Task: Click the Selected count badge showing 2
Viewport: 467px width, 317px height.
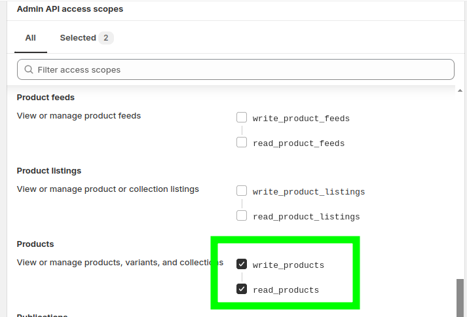Action: (x=106, y=38)
